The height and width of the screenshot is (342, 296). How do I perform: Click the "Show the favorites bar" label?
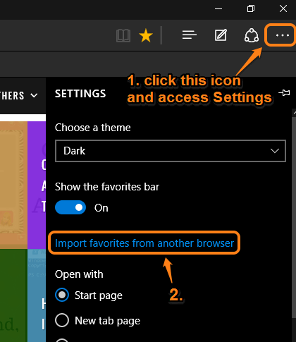107,187
